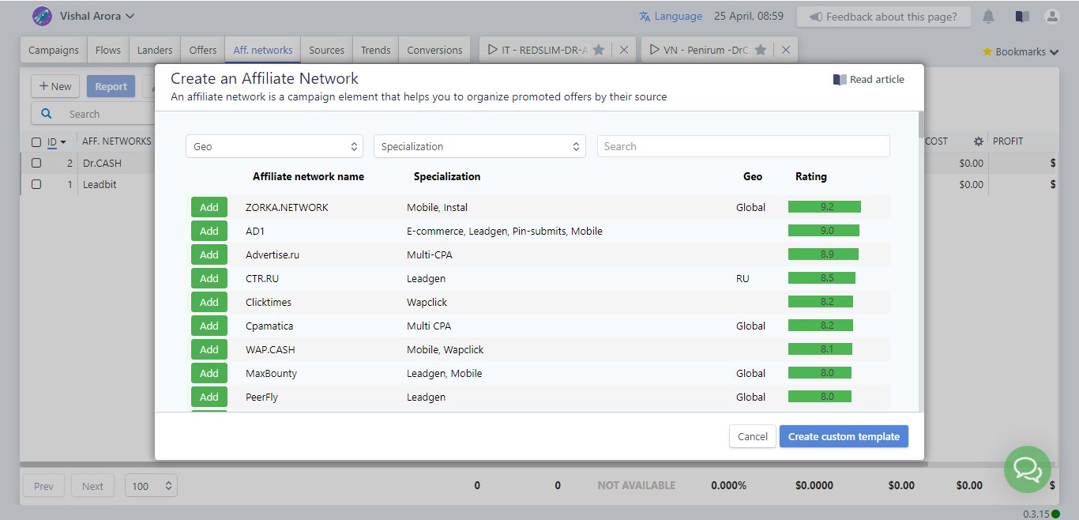The height and width of the screenshot is (520, 1079).
Task: Click the AD1 9.0 rating bar
Action: (824, 231)
